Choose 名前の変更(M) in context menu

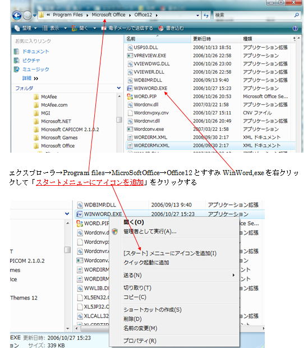[x=140, y=328]
